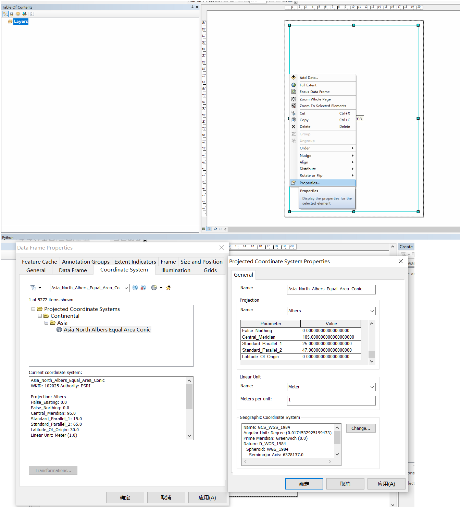Click the Layers data frame icon
The height and width of the screenshot is (508, 461).
[10, 22]
